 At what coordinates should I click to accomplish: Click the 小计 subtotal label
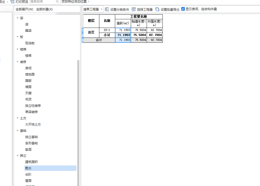click(107, 35)
